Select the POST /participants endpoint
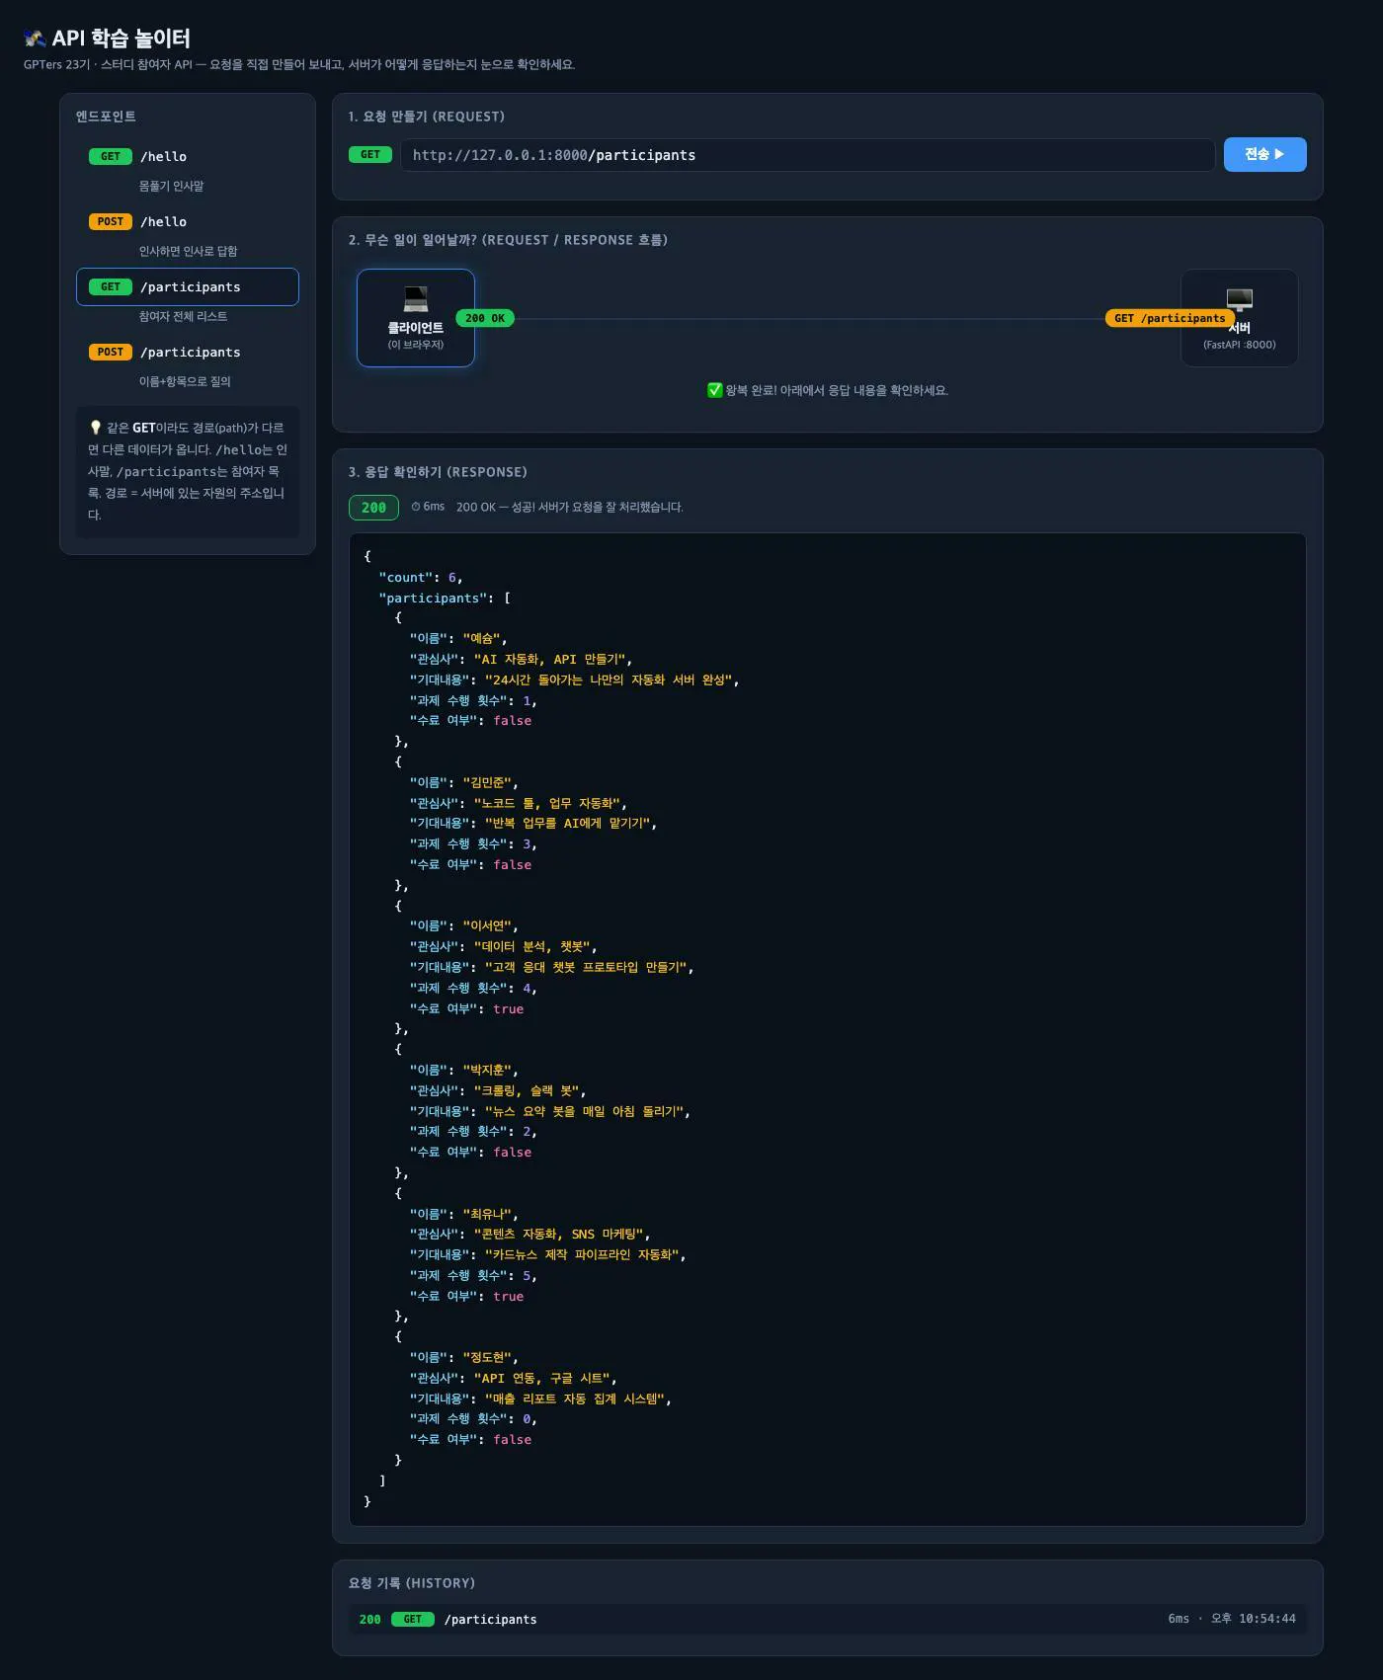The image size is (1383, 1680). (188, 352)
